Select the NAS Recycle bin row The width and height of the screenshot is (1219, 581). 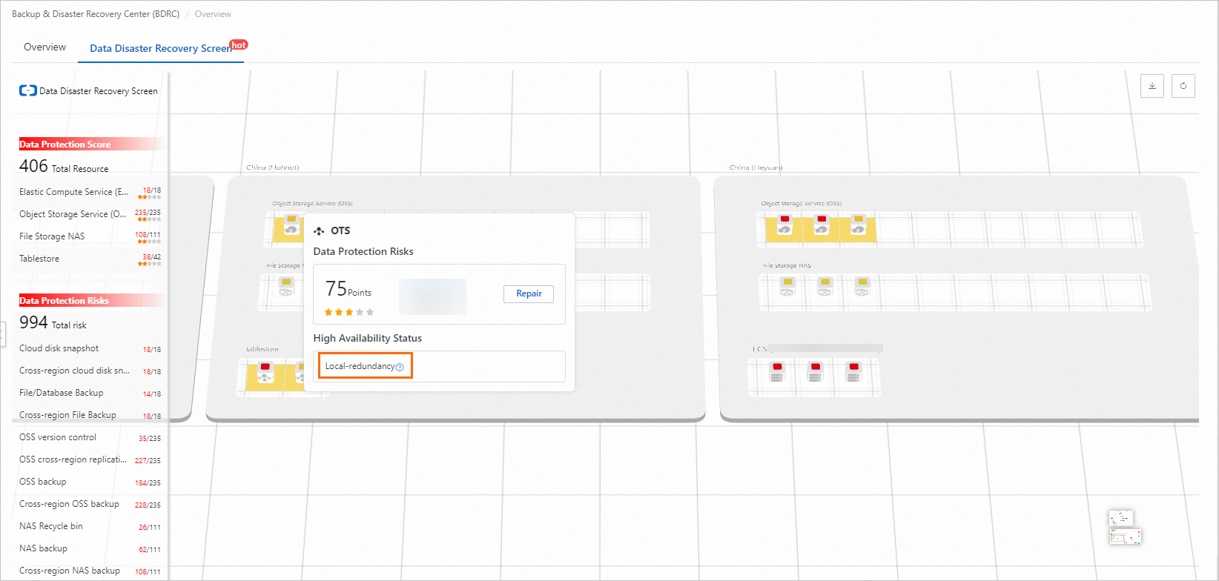pyautogui.click(x=90, y=526)
